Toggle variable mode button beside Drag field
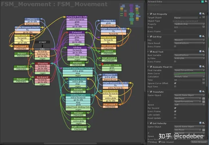This screenshot has width=209, height=145. pos(203,27)
